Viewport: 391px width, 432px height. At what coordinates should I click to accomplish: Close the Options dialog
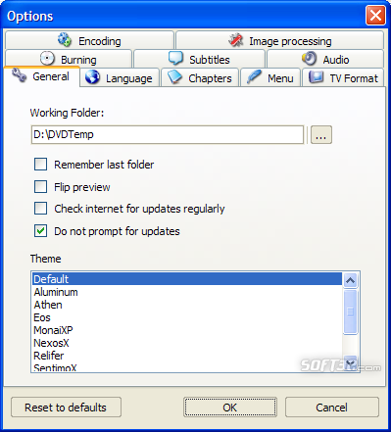[x=375, y=15]
